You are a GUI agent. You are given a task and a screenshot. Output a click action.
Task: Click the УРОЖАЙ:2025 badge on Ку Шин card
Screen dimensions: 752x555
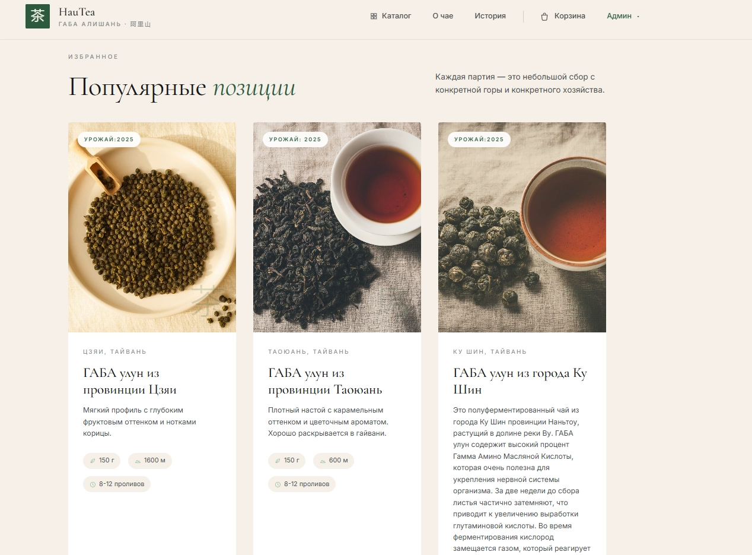pyautogui.click(x=479, y=139)
